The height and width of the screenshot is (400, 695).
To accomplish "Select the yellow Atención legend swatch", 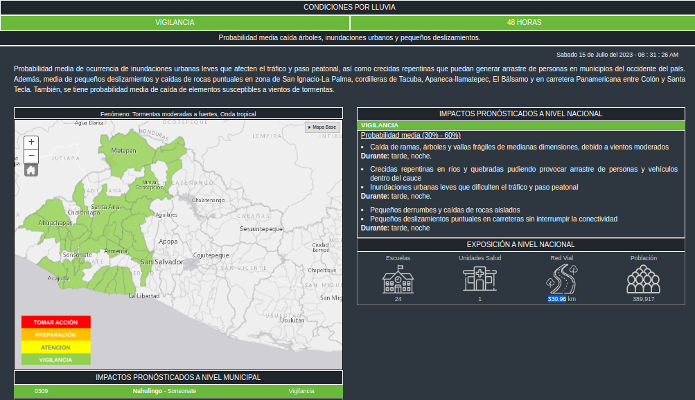I will (x=56, y=347).
